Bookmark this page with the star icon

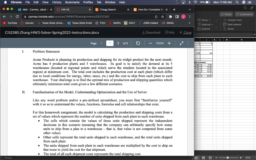point(162,16)
